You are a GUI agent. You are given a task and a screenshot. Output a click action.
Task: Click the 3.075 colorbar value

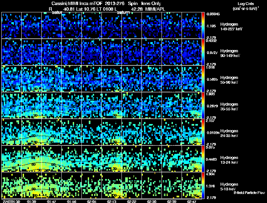(210, 147)
